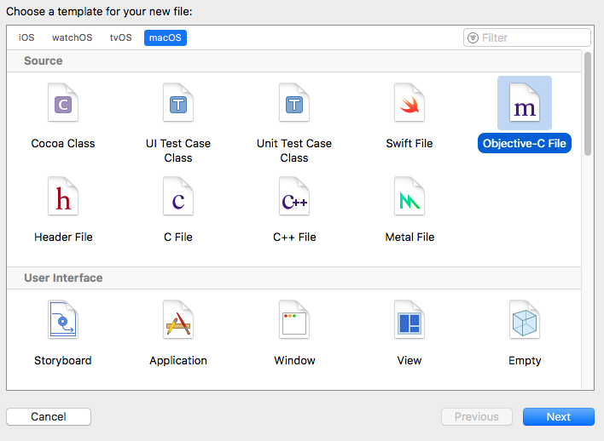Click the Cancel button
The height and width of the screenshot is (441, 604).
(49, 417)
